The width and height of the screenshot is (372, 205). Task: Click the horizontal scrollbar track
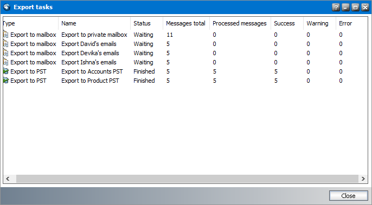tap(187, 178)
